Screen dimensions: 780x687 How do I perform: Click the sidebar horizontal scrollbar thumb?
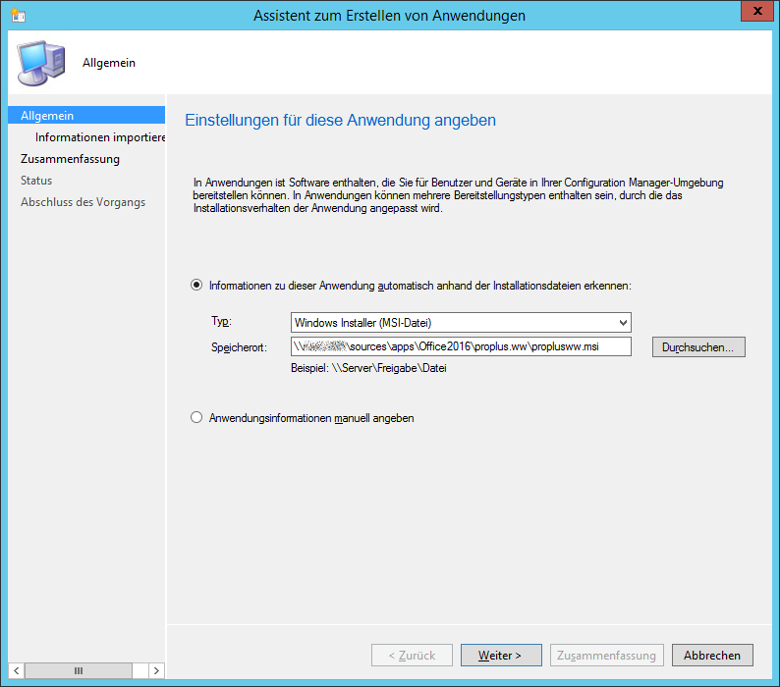[x=80, y=670]
